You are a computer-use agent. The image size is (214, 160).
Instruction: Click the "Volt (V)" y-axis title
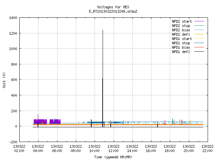click(x=4, y=80)
